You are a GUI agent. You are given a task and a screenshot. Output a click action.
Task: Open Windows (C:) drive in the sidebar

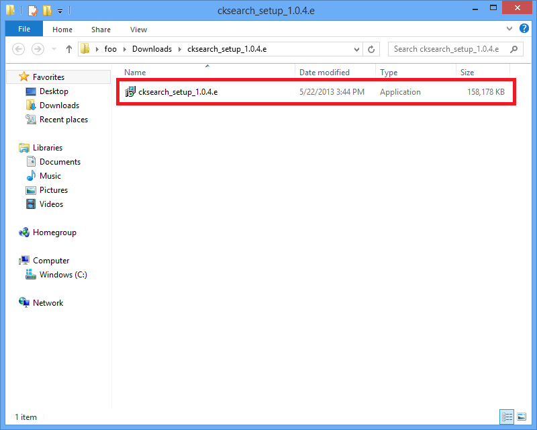pos(63,275)
